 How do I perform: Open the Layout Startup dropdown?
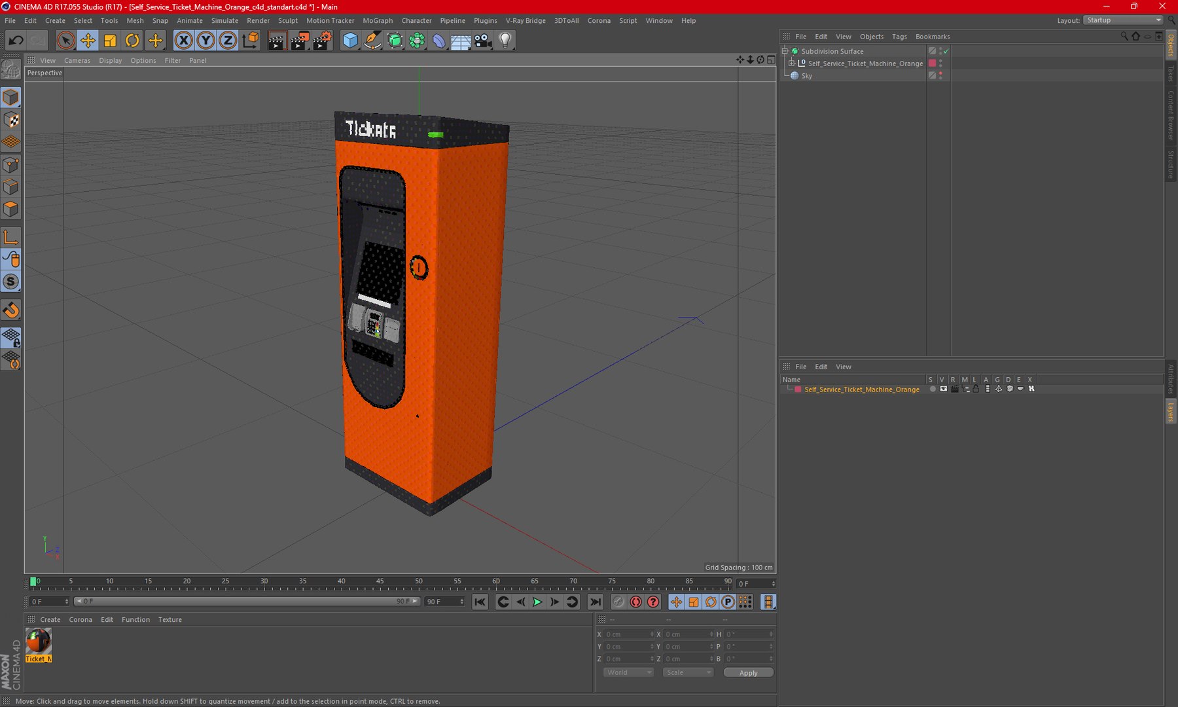pos(1123,20)
